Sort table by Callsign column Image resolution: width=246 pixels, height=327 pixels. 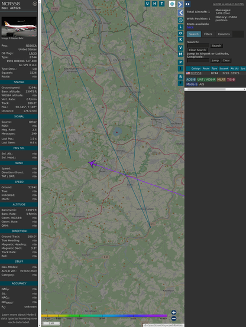point(196,68)
